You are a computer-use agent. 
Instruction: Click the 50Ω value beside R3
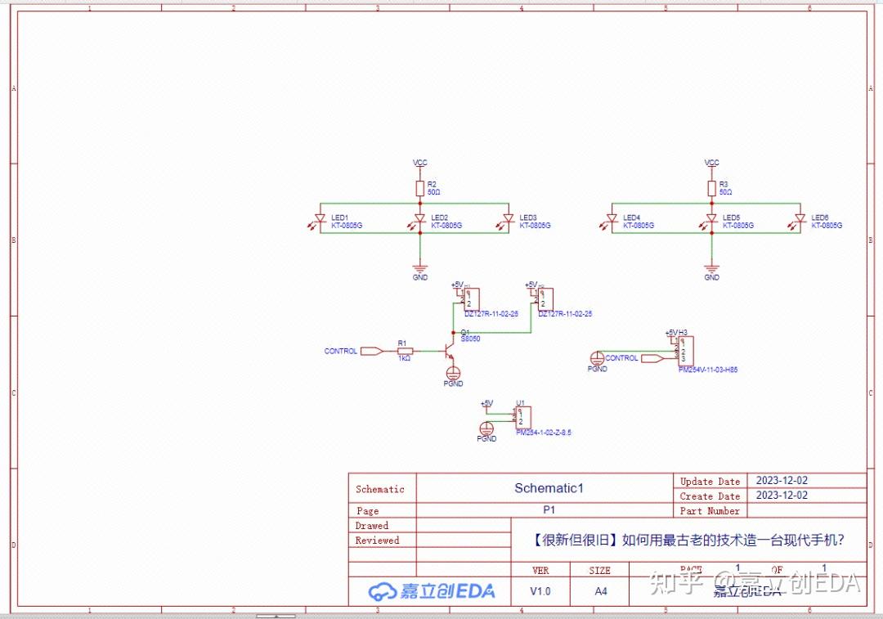click(x=725, y=192)
